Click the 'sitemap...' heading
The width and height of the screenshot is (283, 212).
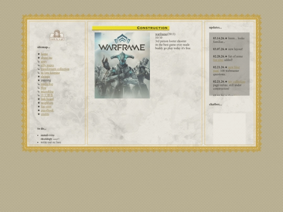click(x=43, y=47)
